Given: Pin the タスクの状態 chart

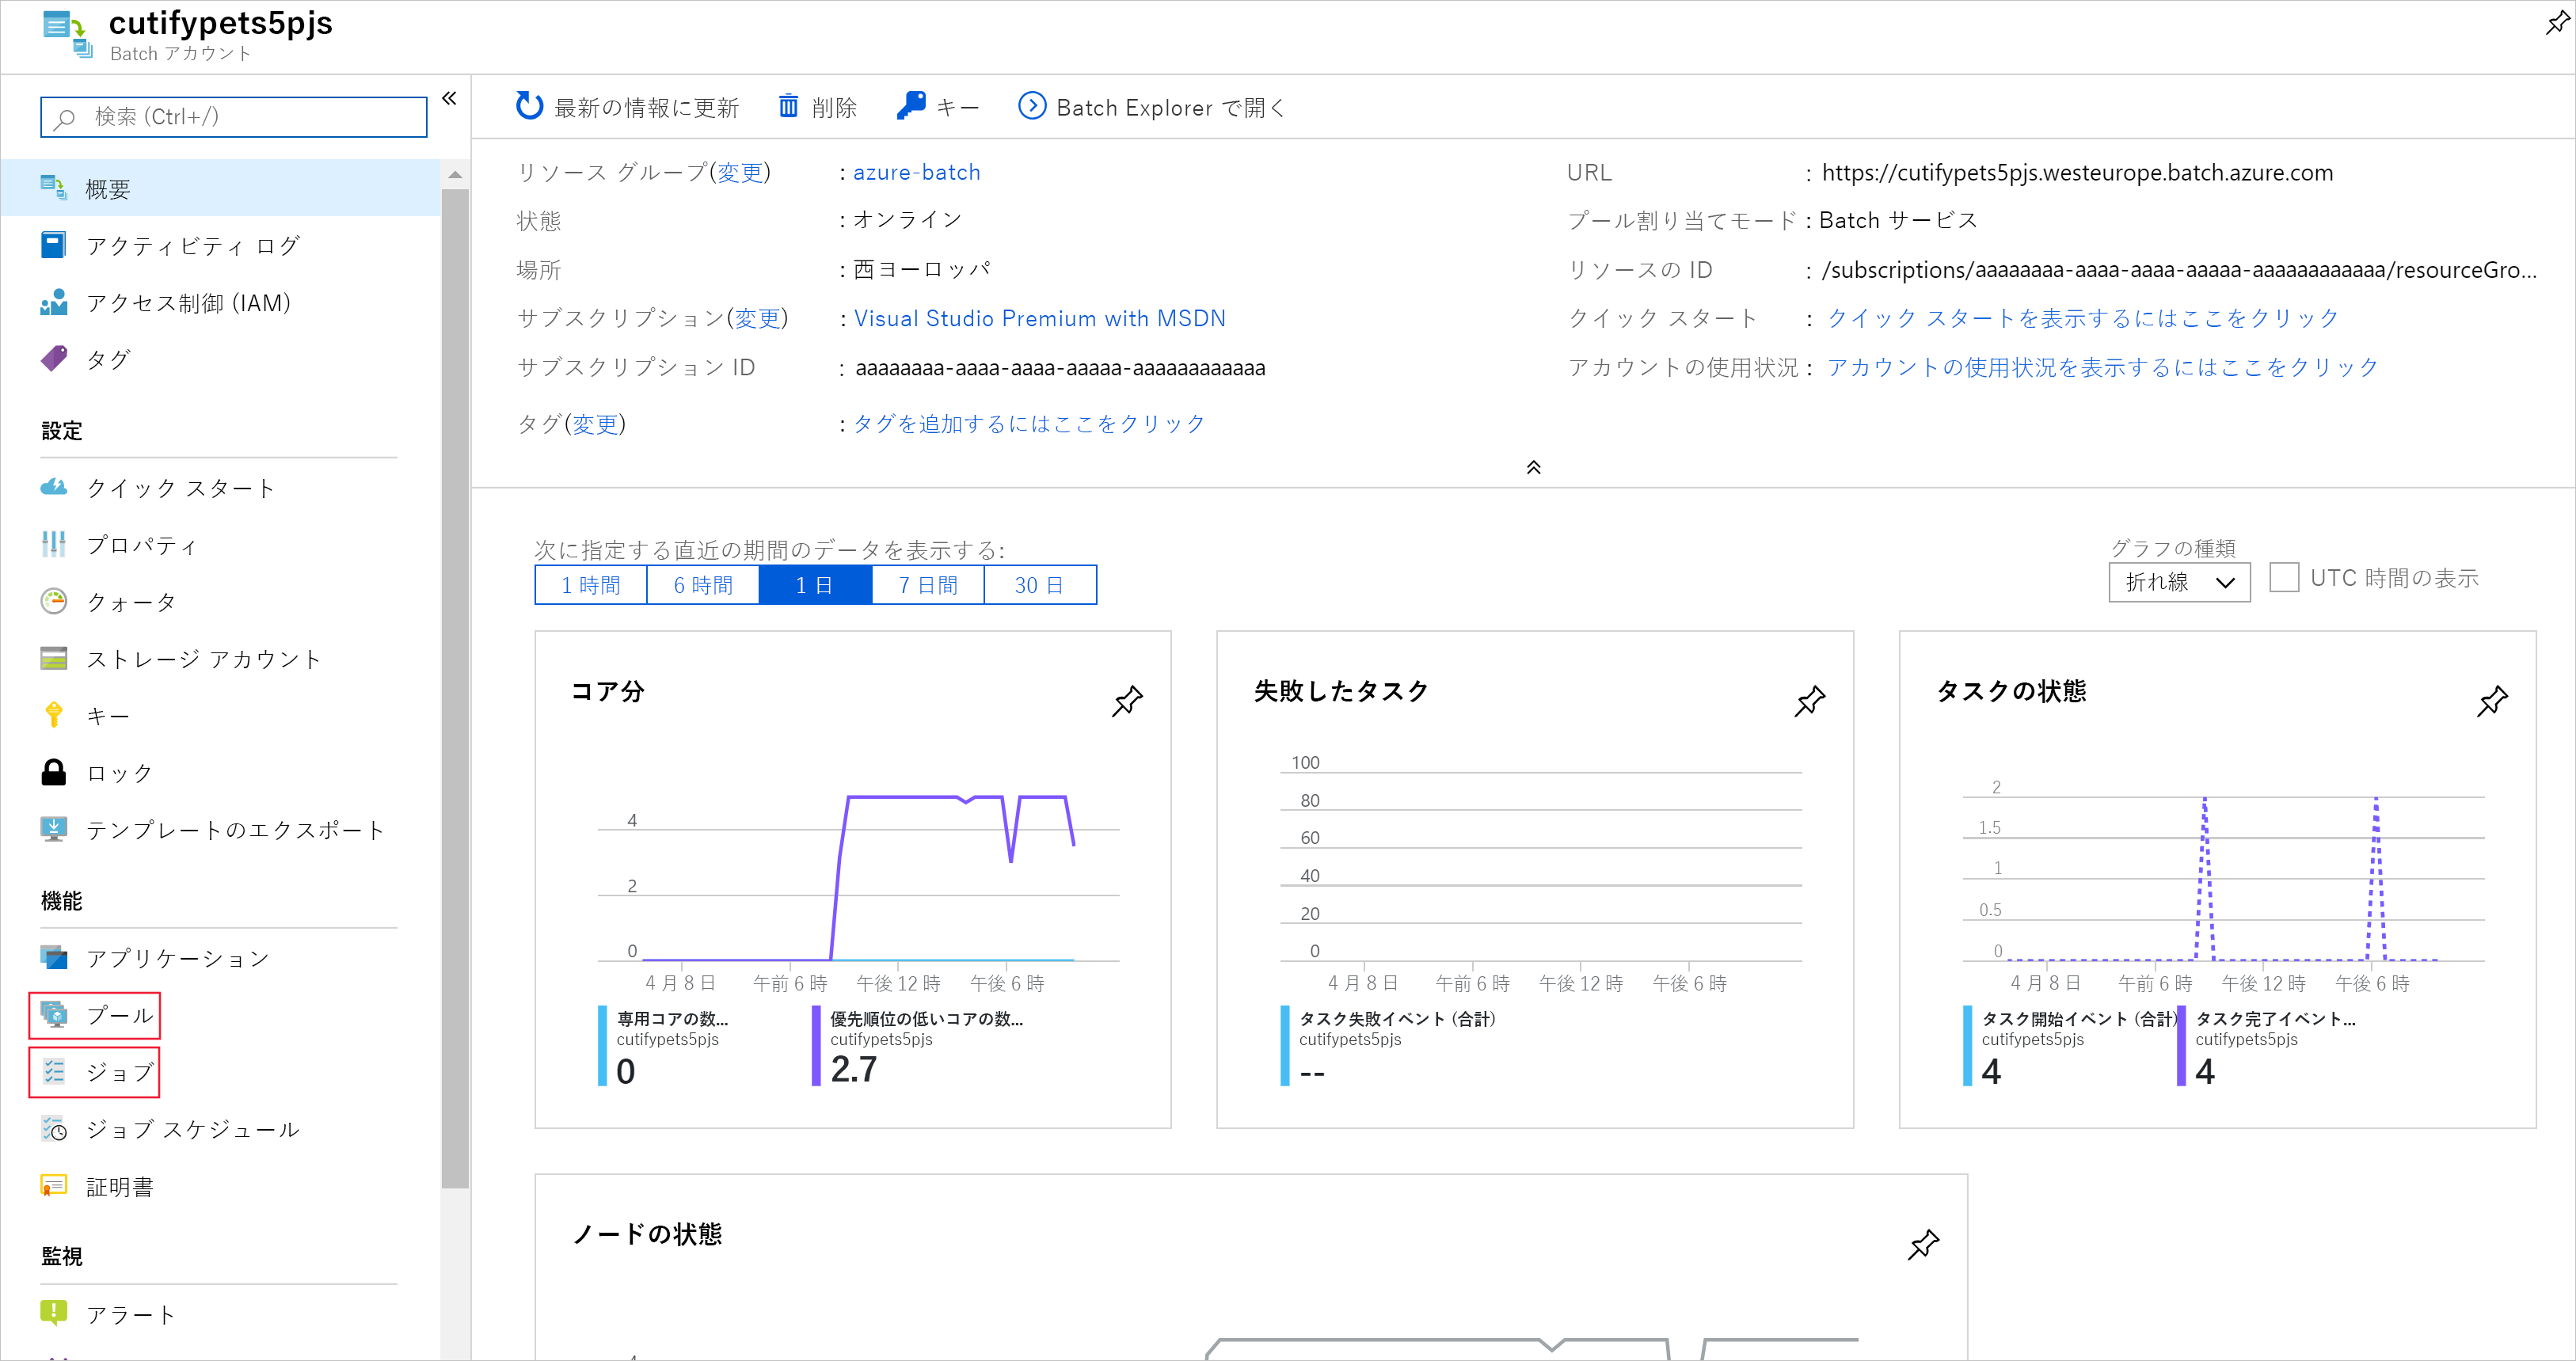Looking at the screenshot, I should point(2492,701).
